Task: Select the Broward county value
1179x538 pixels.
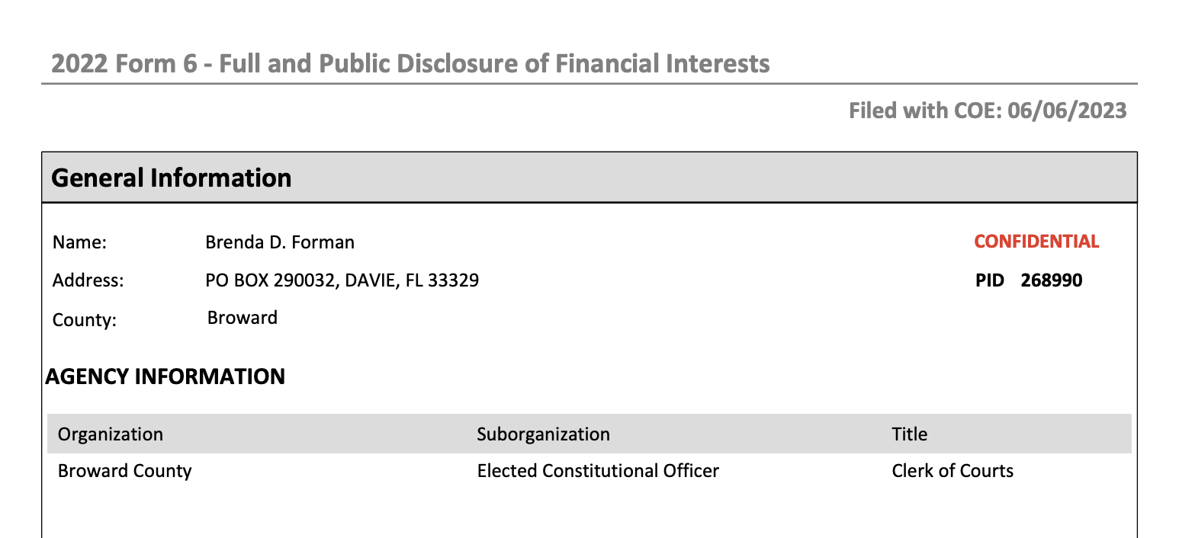Action: (x=243, y=318)
